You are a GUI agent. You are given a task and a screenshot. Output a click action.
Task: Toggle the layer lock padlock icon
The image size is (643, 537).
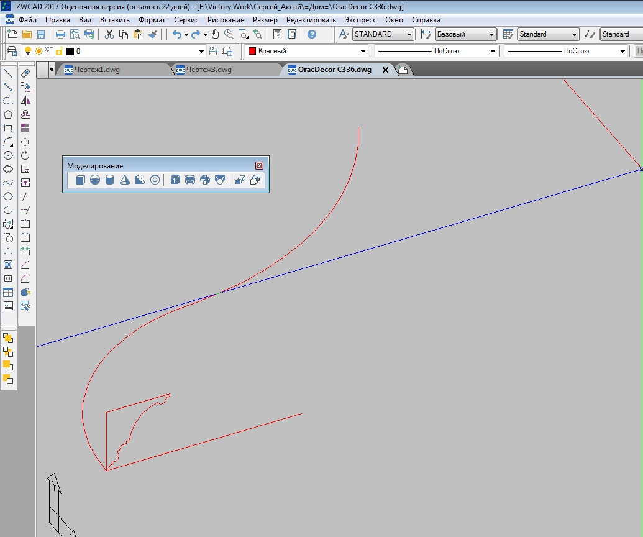pyautogui.click(x=60, y=52)
